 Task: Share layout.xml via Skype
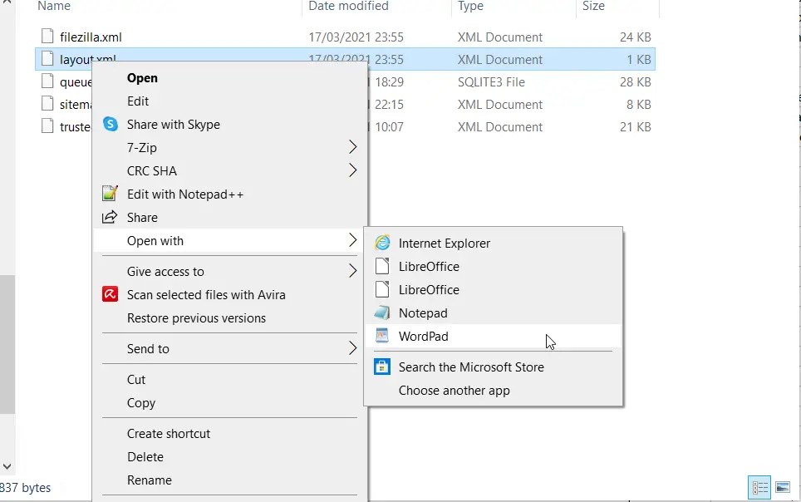[174, 124]
